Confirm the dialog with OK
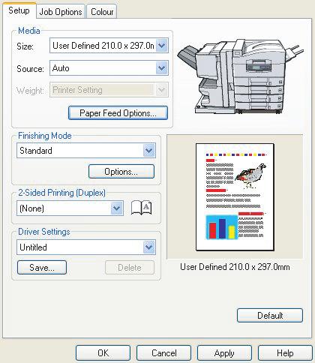 tap(103, 353)
